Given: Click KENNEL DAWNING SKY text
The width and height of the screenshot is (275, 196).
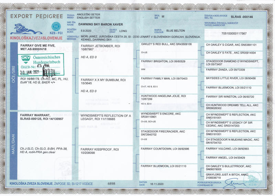Looking at the screenshot, I should (96, 40).
